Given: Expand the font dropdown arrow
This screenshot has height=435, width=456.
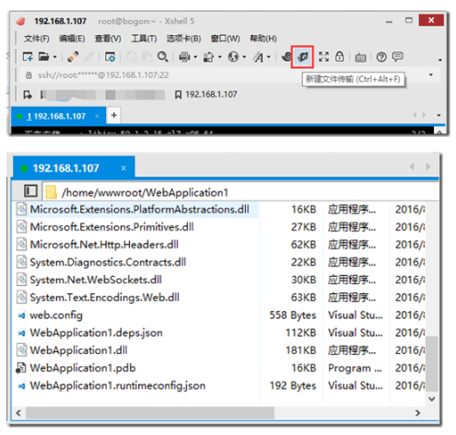Looking at the screenshot, I should (269, 57).
